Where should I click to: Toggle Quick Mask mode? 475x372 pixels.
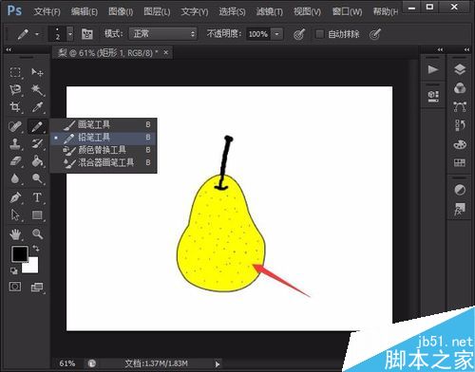[x=15, y=287]
